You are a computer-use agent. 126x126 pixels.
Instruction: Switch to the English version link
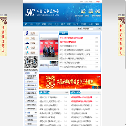point(98,2)
